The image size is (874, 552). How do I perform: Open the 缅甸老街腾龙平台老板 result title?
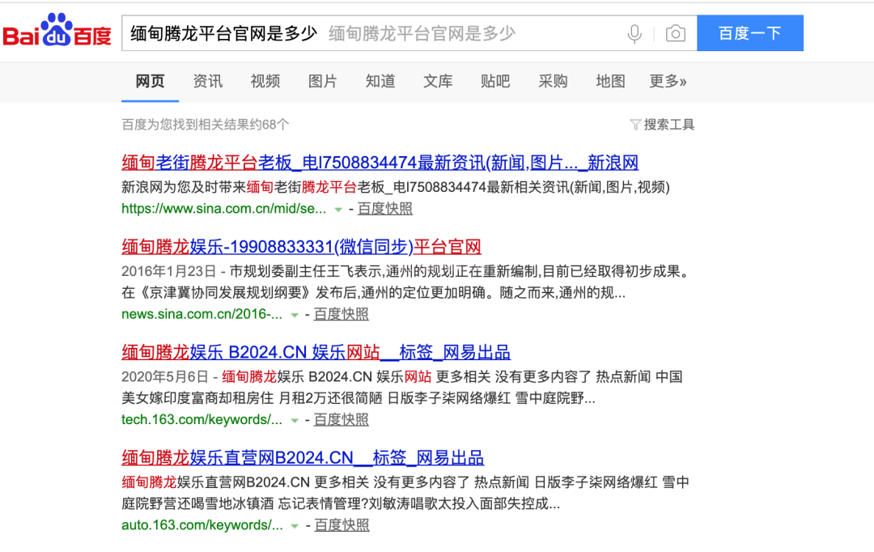[380, 162]
